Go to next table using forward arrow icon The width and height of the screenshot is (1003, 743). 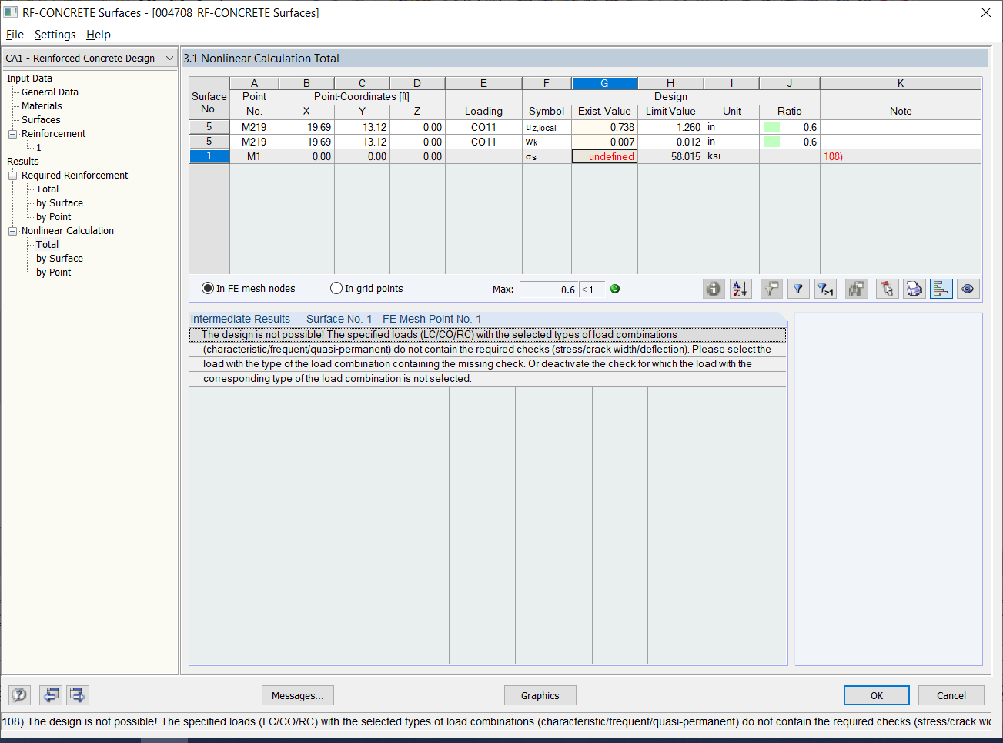(77, 694)
